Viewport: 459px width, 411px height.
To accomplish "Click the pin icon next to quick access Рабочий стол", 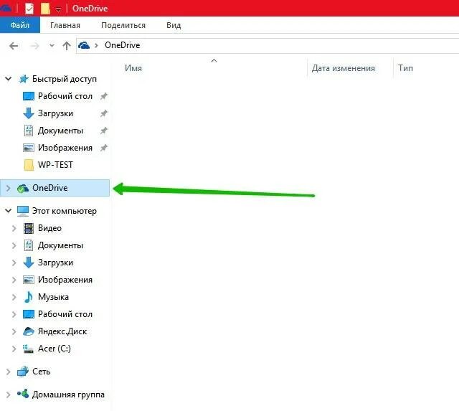I will point(103,96).
